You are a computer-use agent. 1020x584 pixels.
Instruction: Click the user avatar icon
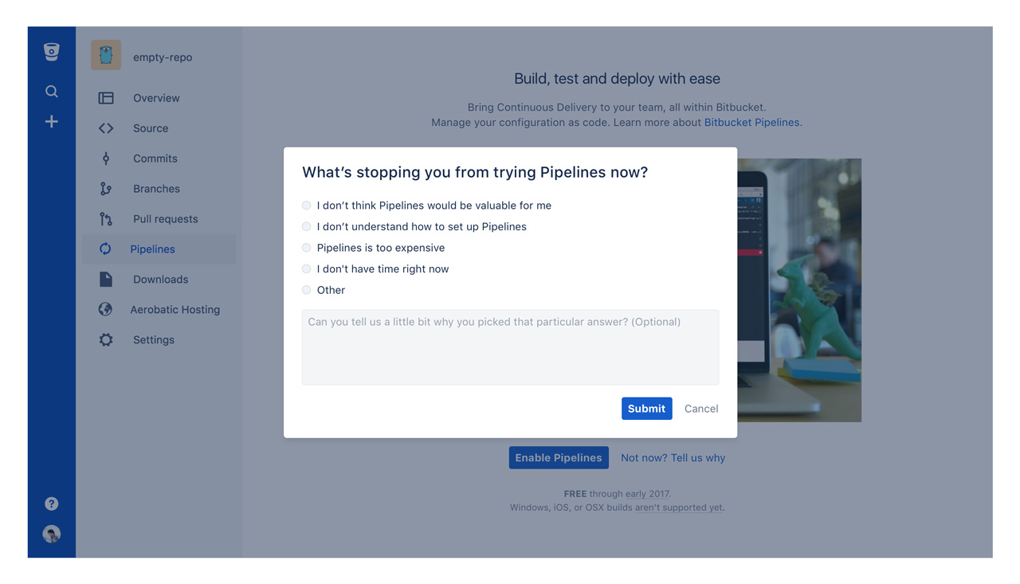click(x=51, y=534)
